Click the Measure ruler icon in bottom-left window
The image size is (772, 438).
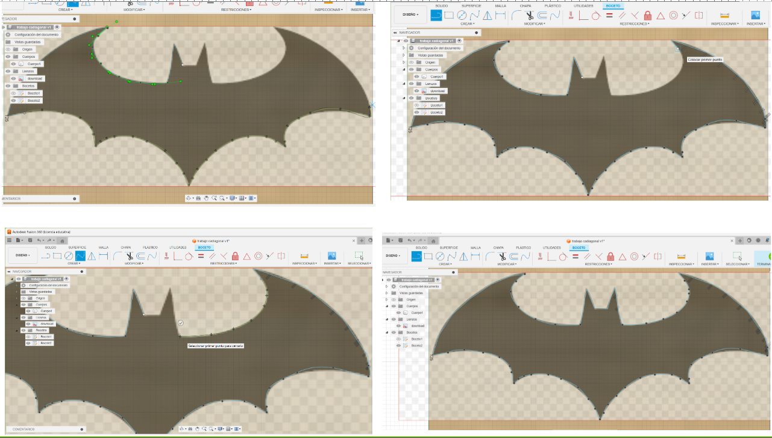click(304, 256)
